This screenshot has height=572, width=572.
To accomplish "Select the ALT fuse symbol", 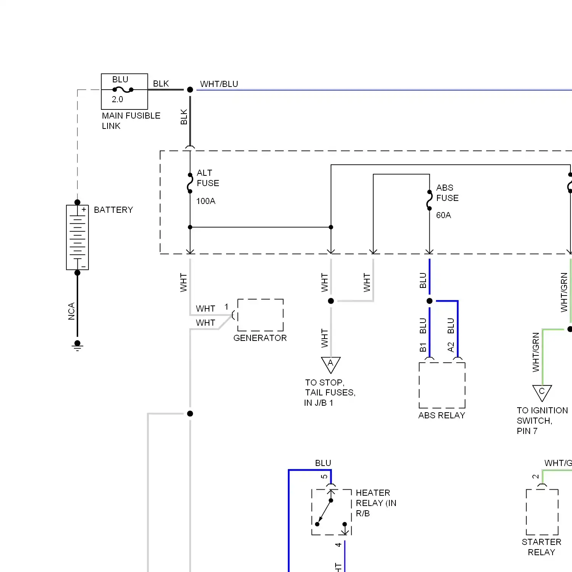I will (x=190, y=183).
